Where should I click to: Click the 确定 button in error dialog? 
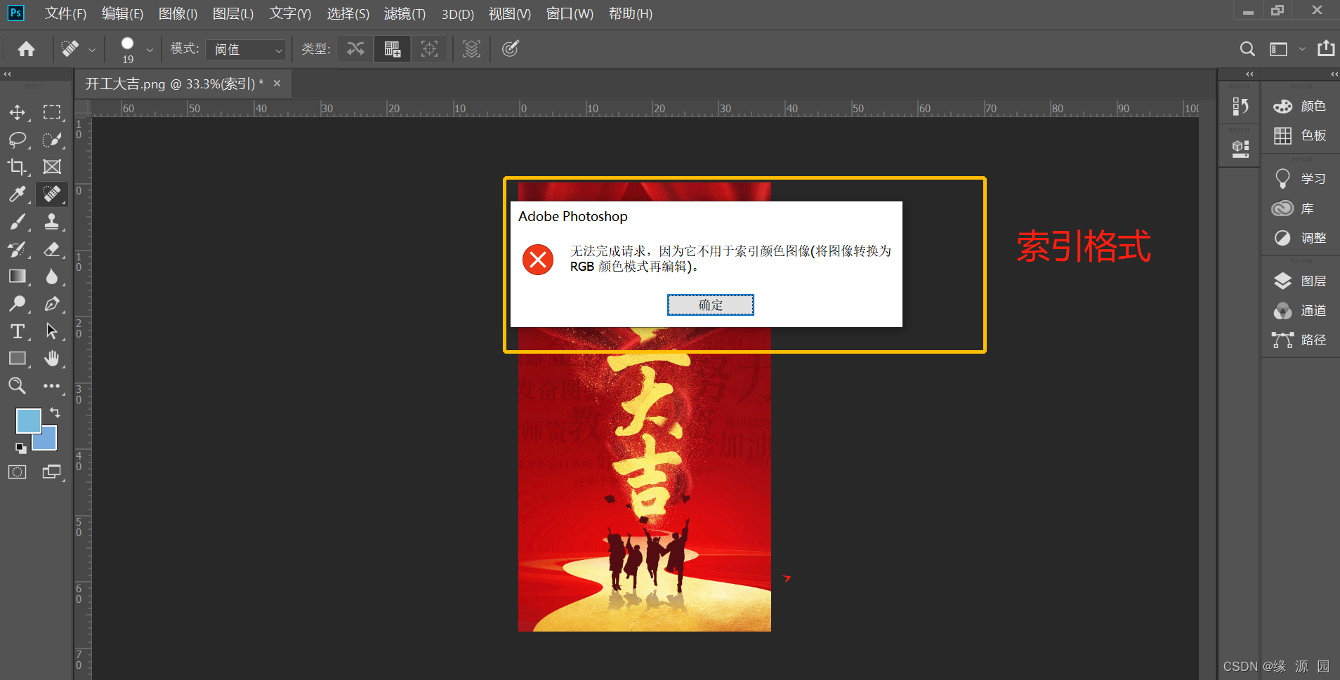[x=710, y=305]
